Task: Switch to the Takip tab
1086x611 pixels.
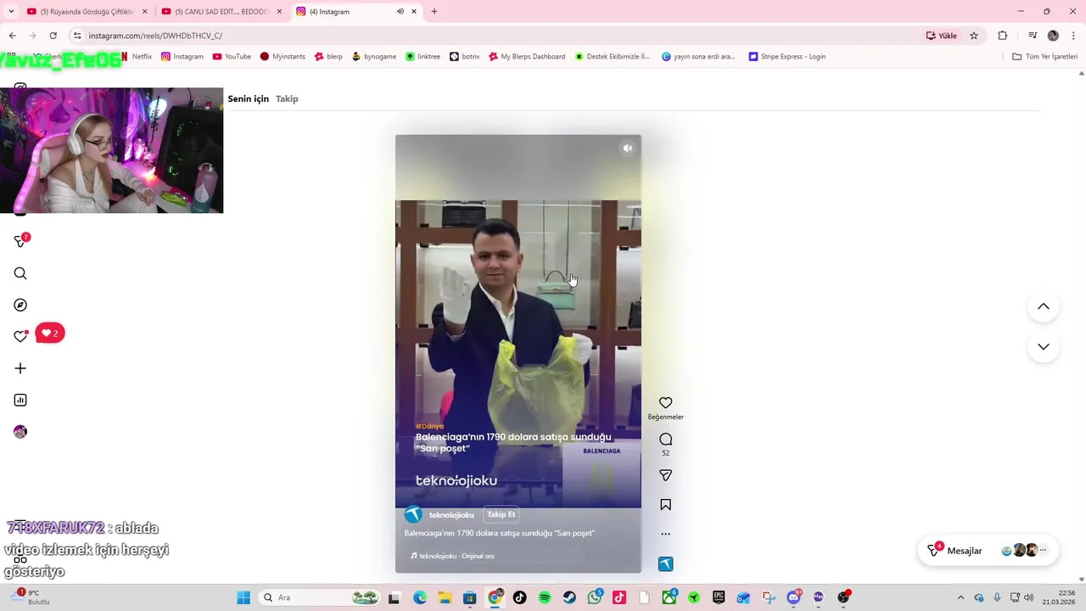Action: 287,98
